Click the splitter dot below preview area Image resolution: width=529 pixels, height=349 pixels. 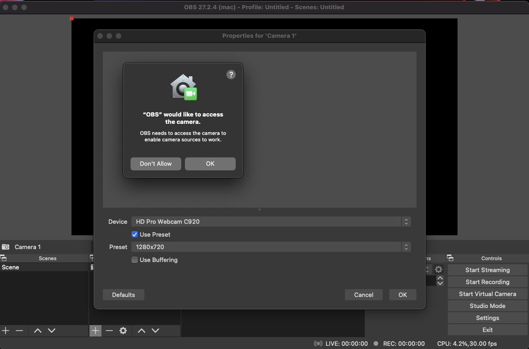(260, 209)
